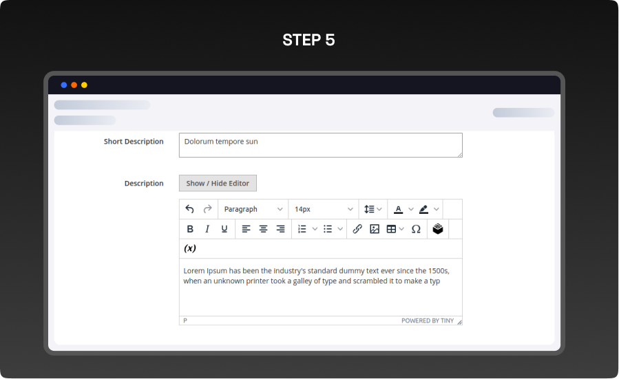Apply the text color A swatch

pyautogui.click(x=399, y=209)
